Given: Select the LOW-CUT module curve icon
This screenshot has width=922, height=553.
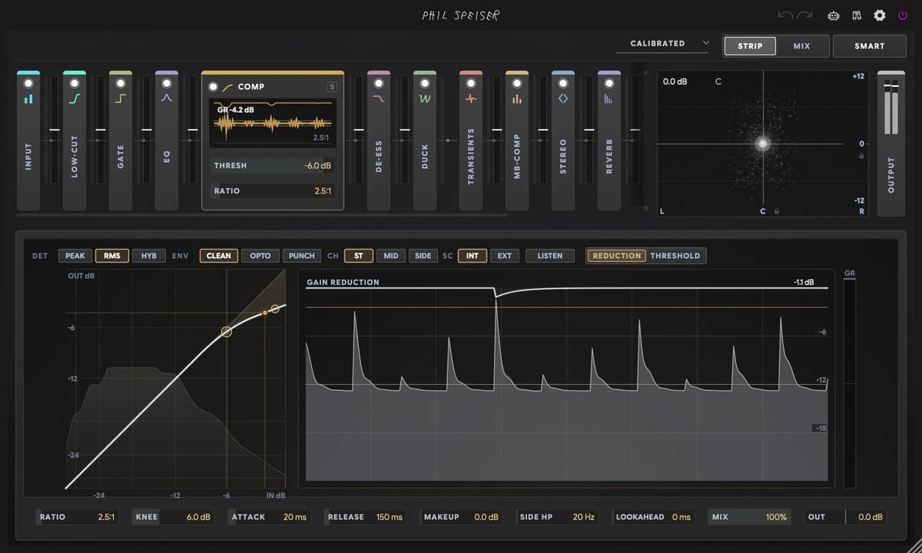Looking at the screenshot, I should (75, 99).
